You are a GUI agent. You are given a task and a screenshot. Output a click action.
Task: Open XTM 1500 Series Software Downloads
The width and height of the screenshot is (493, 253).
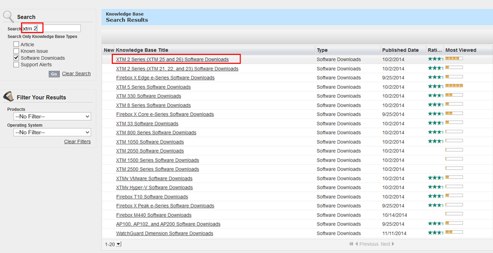(158, 160)
